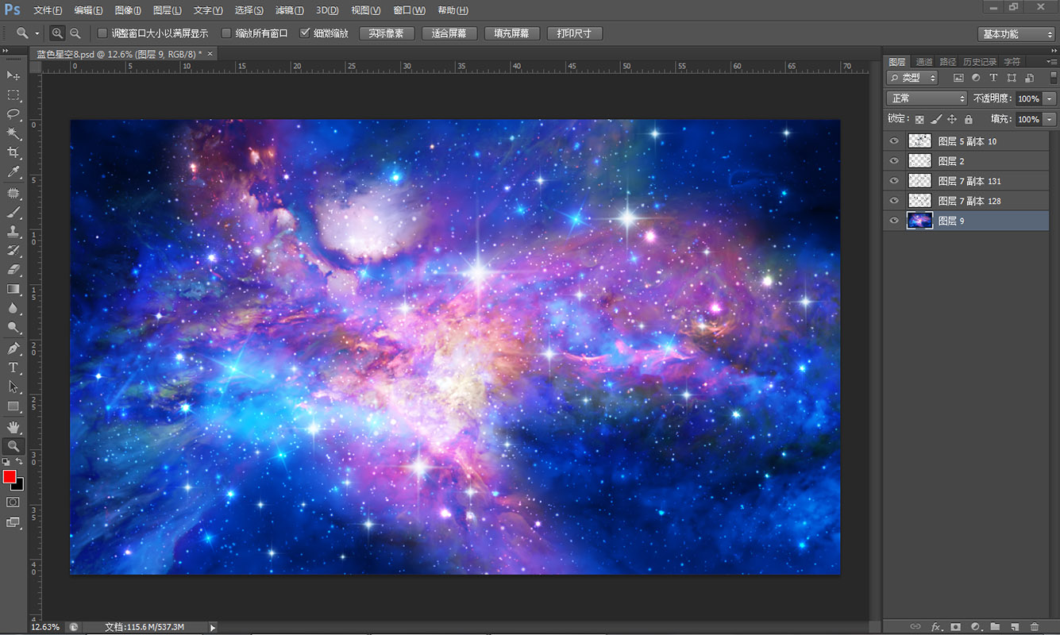The width and height of the screenshot is (1060, 635).
Task: Select the Clone Stamp tool
Action: click(13, 232)
